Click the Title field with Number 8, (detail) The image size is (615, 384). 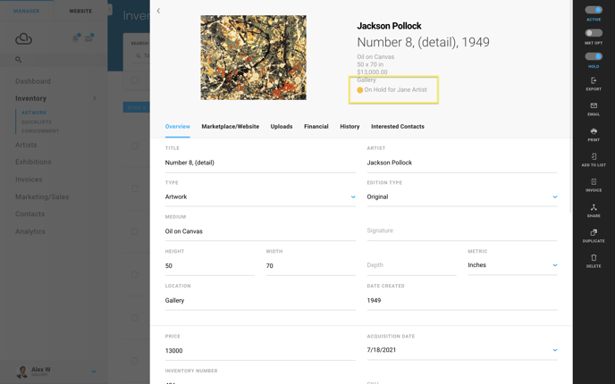coord(260,163)
